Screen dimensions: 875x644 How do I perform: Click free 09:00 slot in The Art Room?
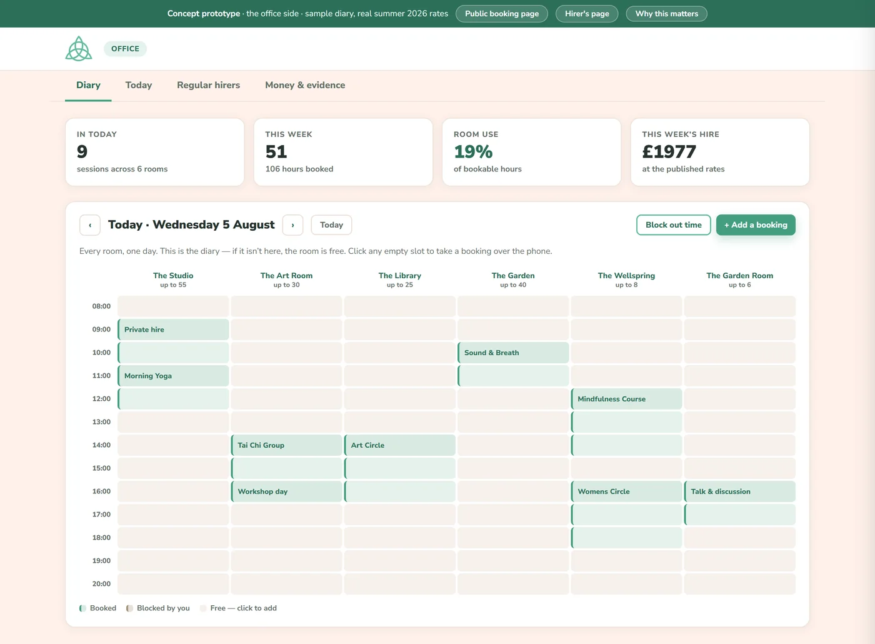coord(286,330)
